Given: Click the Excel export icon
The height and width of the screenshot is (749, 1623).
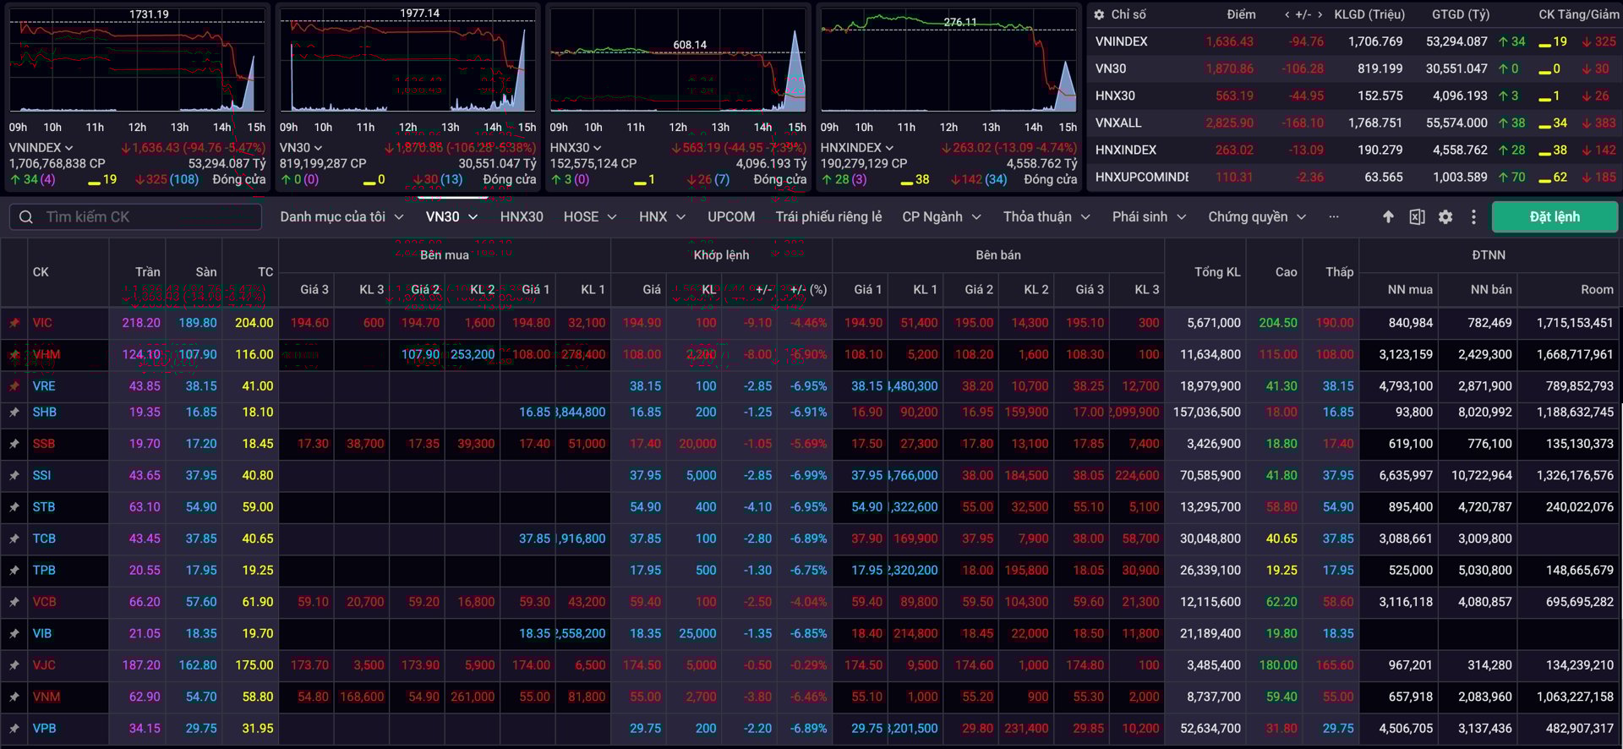Looking at the screenshot, I should click(x=1417, y=217).
